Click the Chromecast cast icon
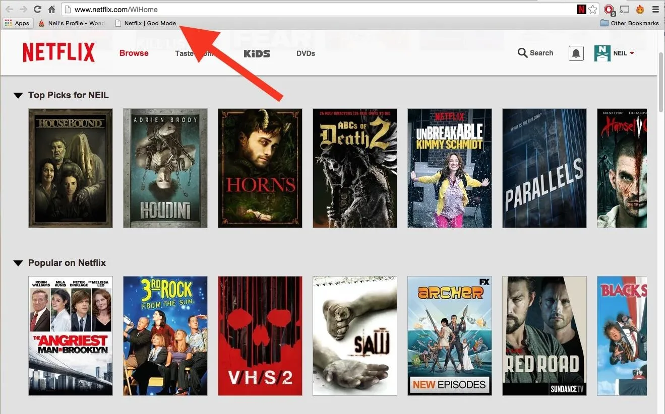 pos(625,9)
